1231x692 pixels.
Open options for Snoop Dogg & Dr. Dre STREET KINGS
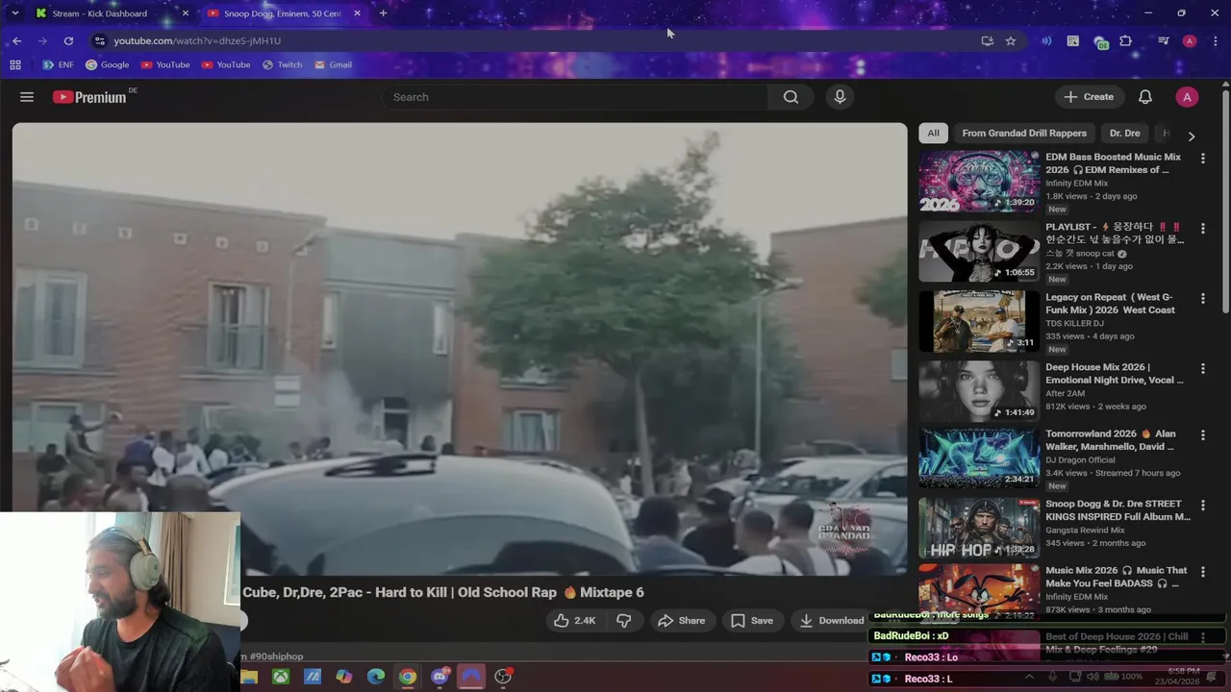(x=1202, y=506)
